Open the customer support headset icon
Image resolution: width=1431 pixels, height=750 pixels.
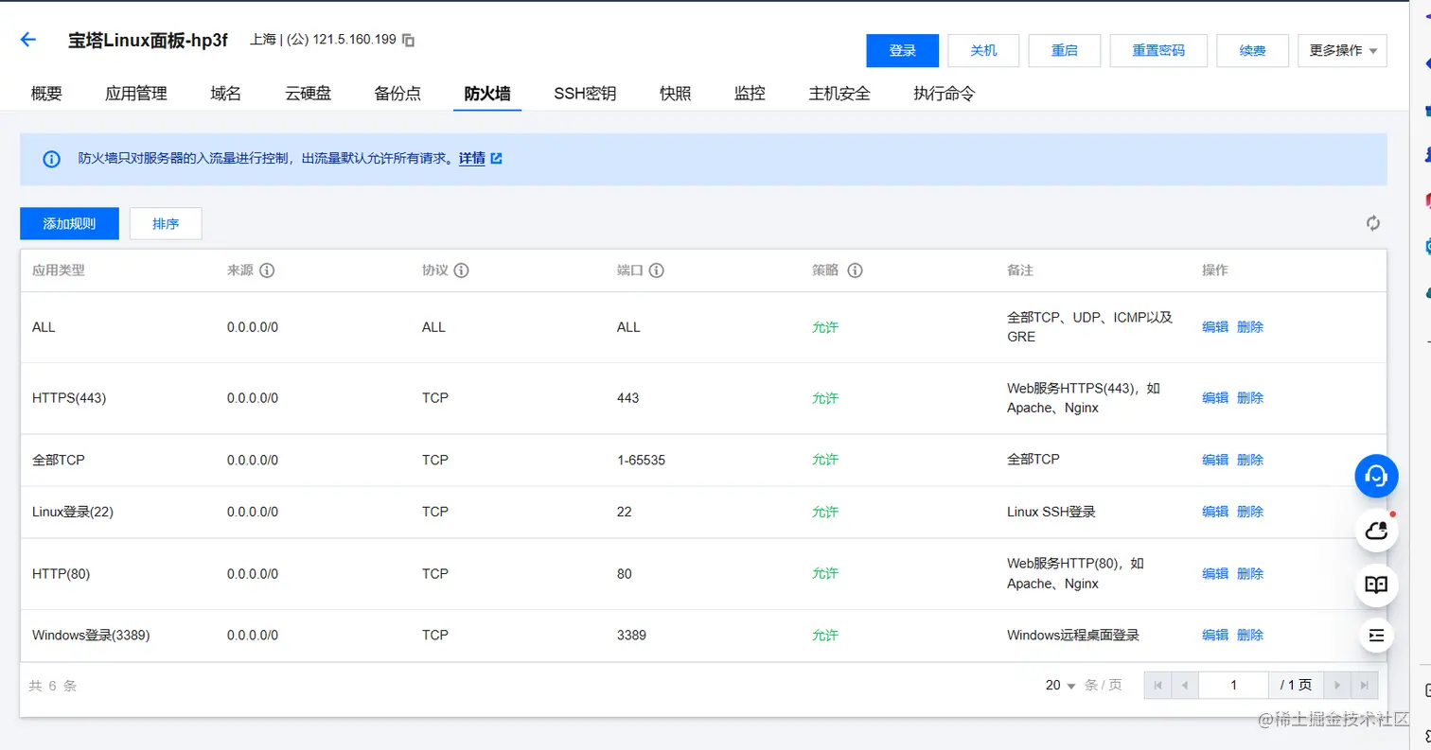coord(1376,476)
